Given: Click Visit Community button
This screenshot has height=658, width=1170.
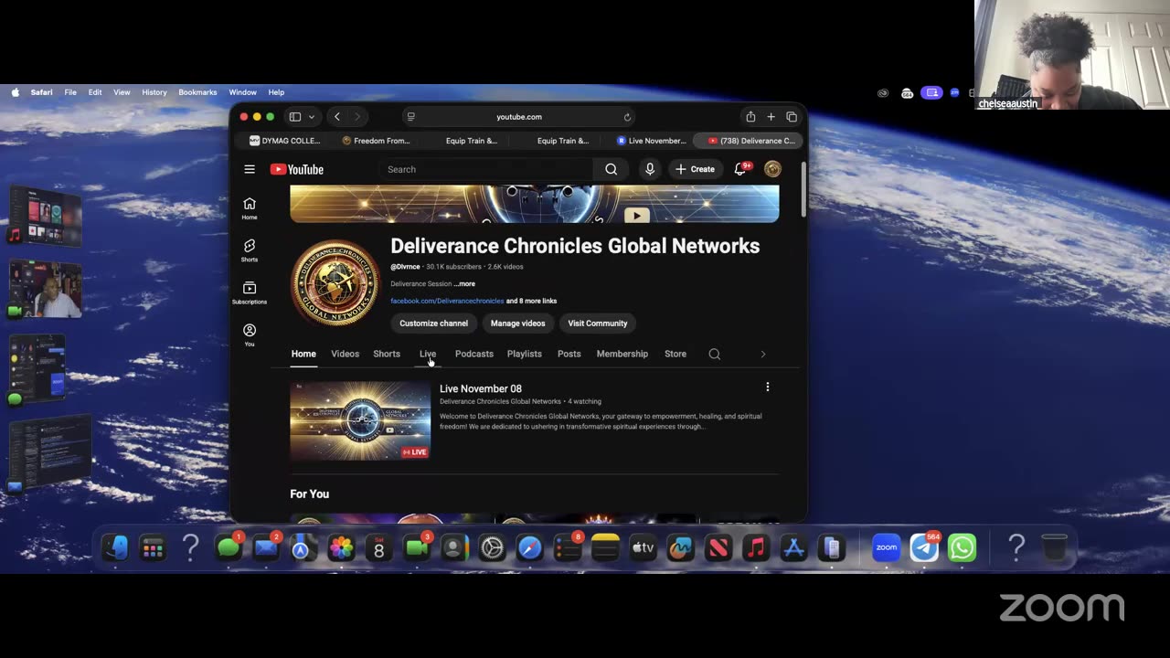Looking at the screenshot, I should (598, 324).
